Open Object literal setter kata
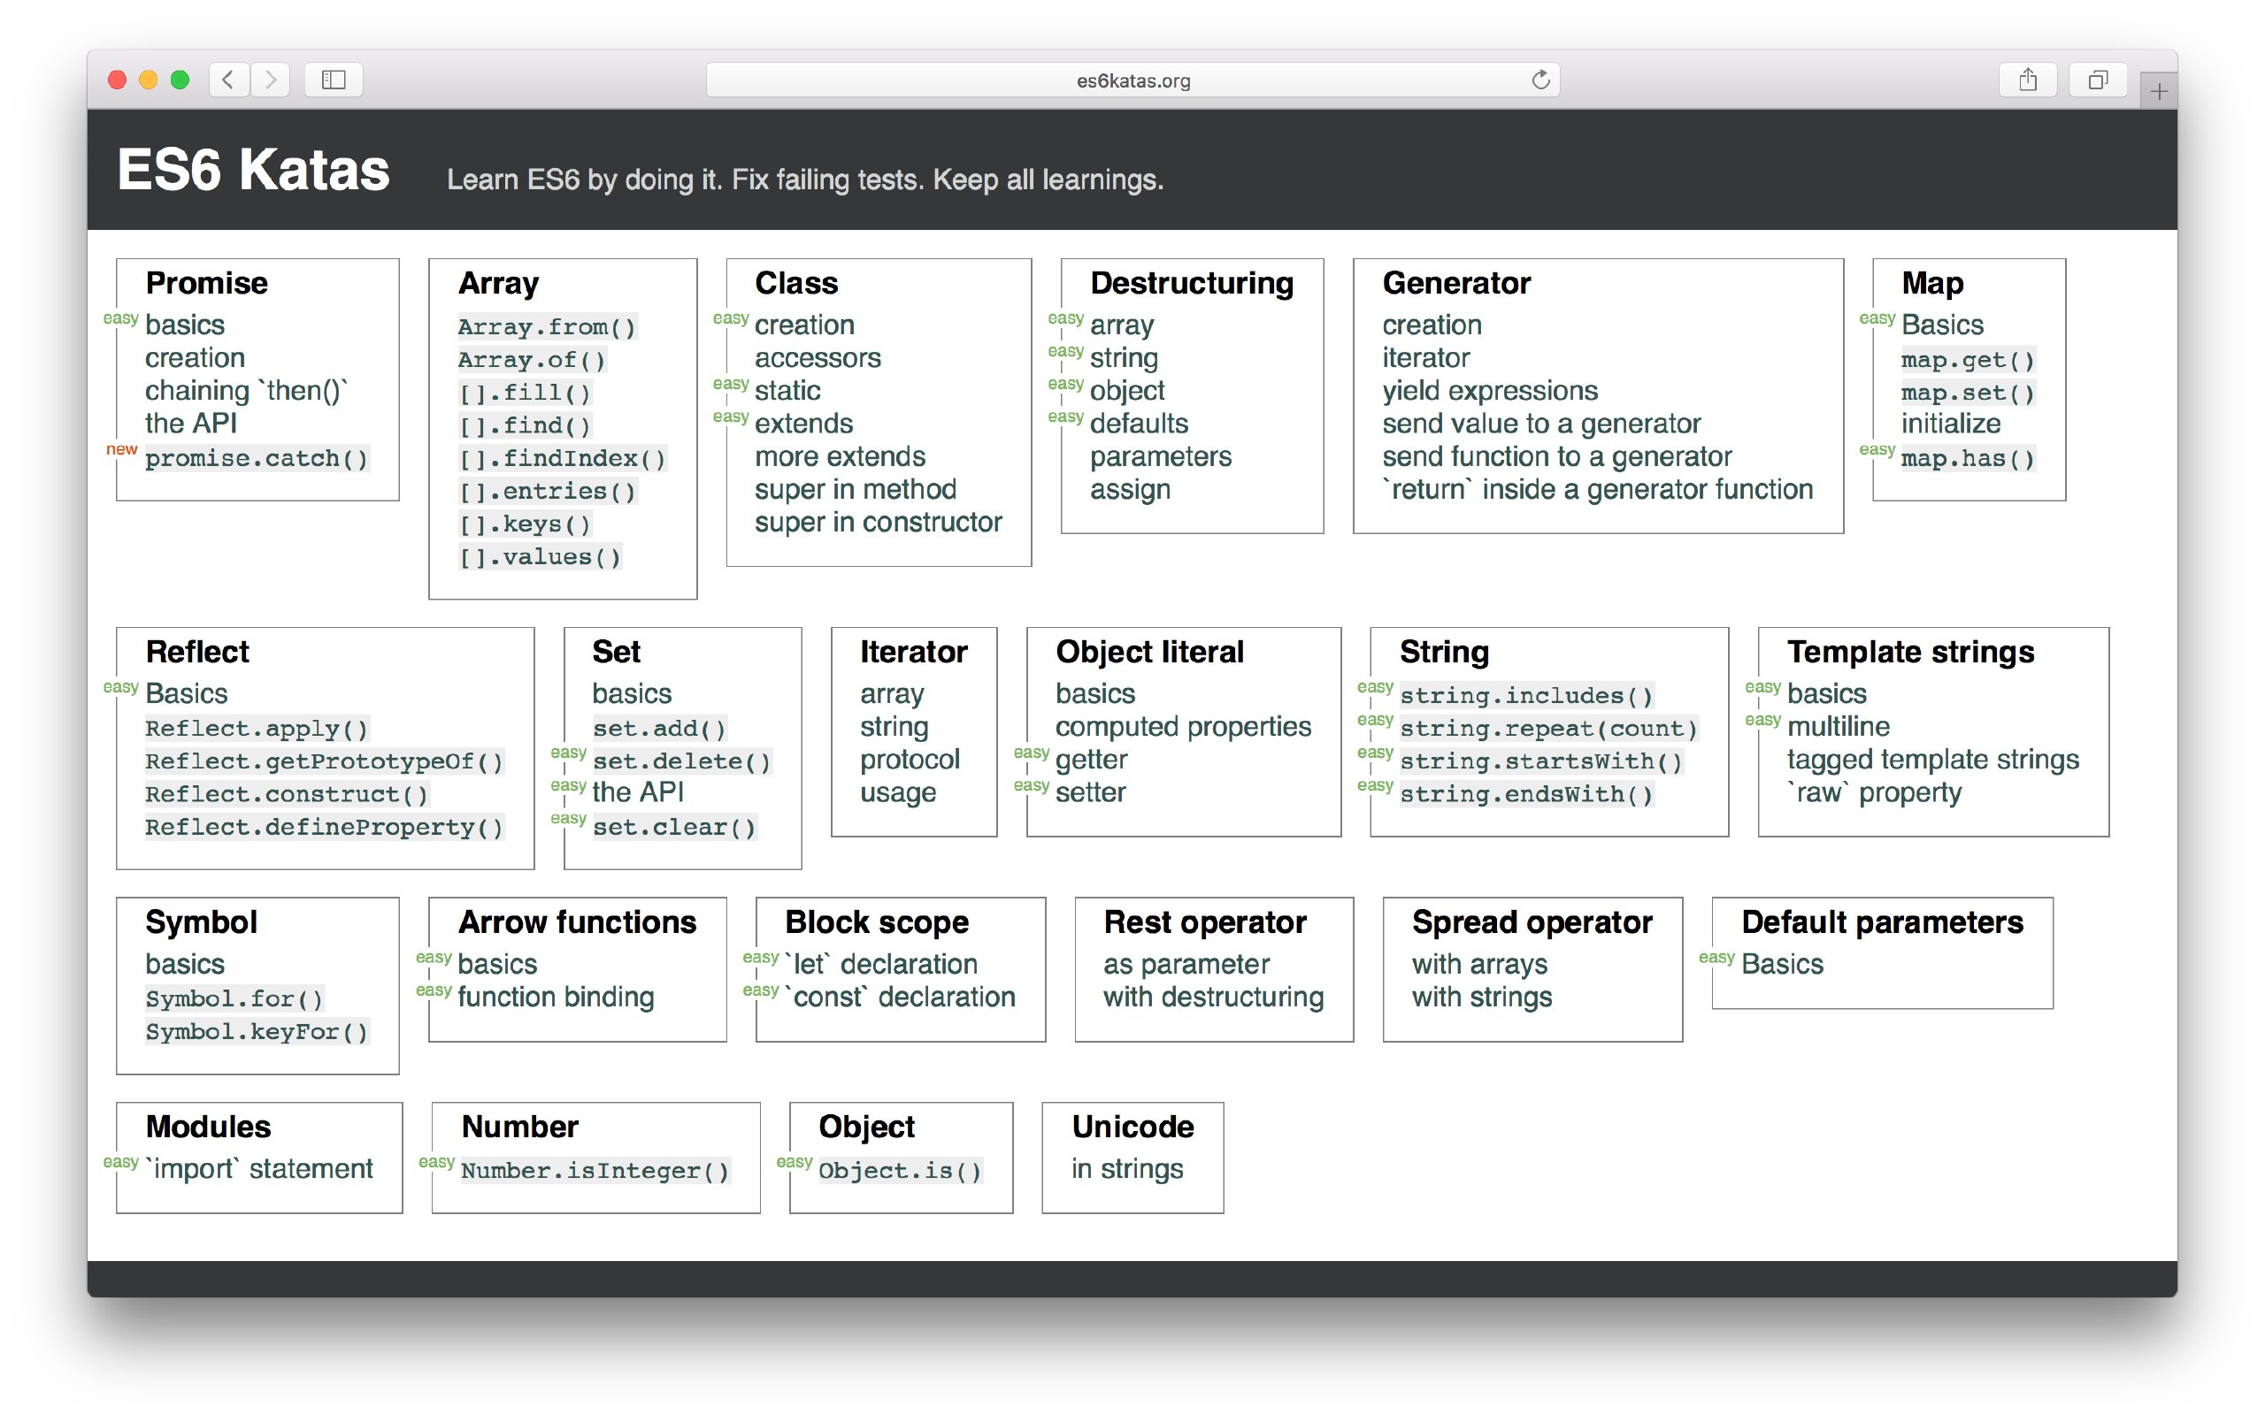 pyautogui.click(x=1090, y=791)
